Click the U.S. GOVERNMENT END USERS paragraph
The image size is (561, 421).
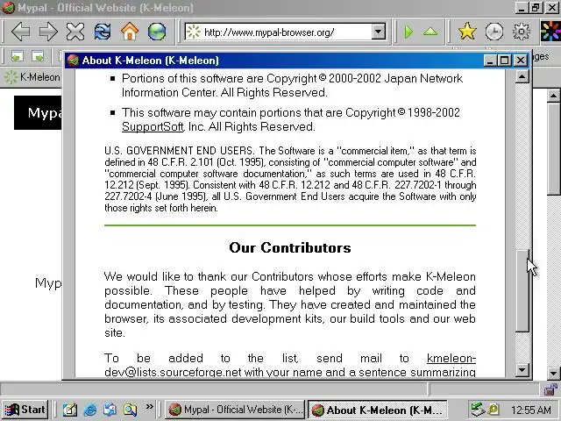(x=290, y=179)
